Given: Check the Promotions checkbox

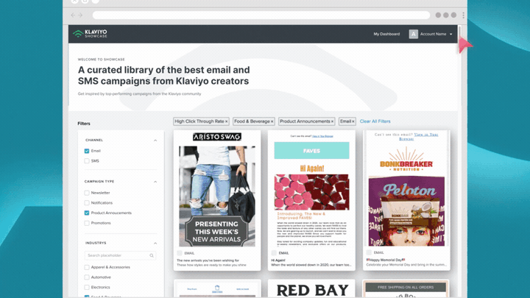Looking at the screenshot, I should pyautogui.click(x=87, y=223).
